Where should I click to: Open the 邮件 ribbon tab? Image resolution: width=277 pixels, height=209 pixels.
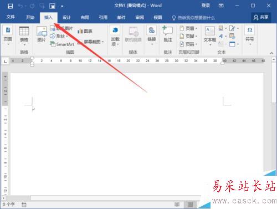click(121, 17)
